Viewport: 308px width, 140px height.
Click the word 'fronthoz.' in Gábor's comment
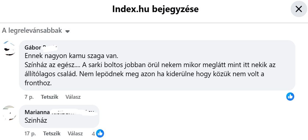pos(38,83)
